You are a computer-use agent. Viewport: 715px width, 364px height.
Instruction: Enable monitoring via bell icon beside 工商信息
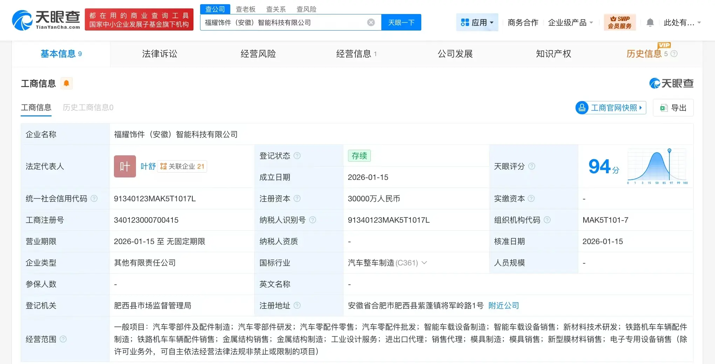coord(67,83)
